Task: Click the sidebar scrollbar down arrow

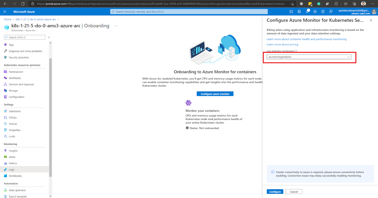Action: pos(50,196)
